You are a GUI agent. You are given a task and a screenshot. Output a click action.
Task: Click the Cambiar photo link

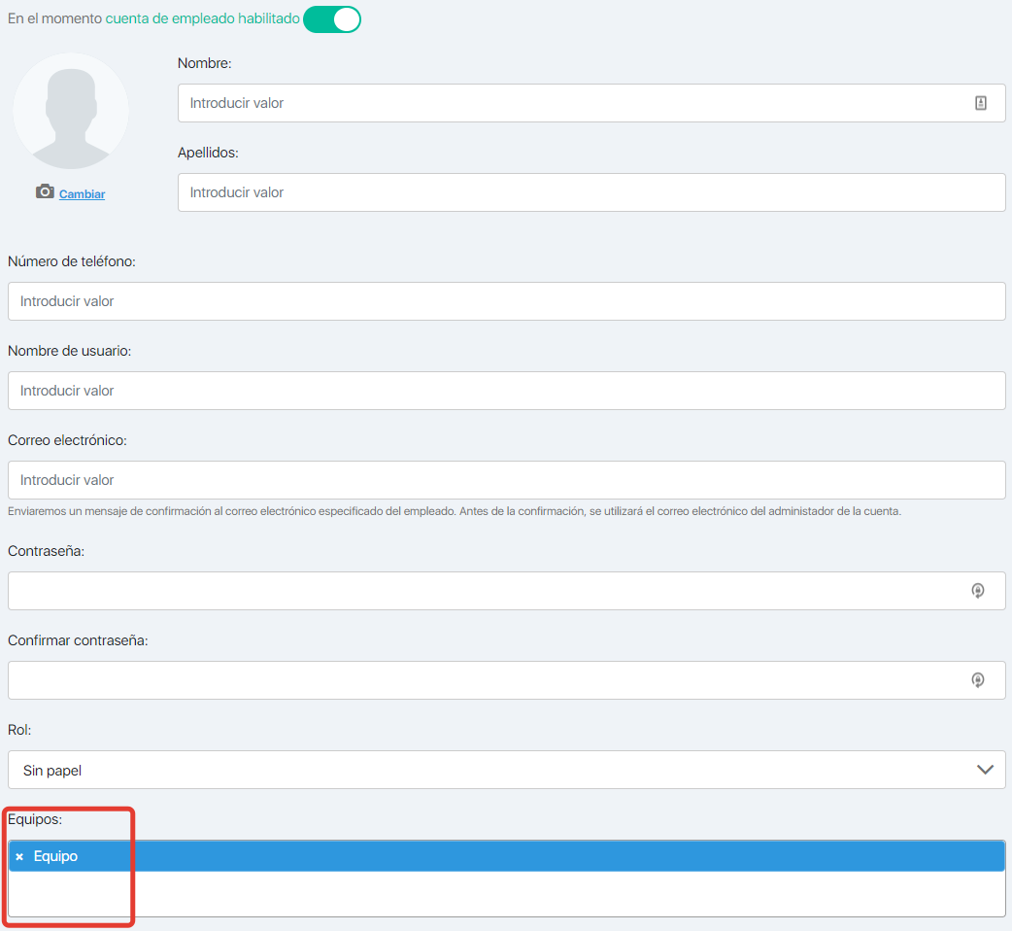[82, 194]
